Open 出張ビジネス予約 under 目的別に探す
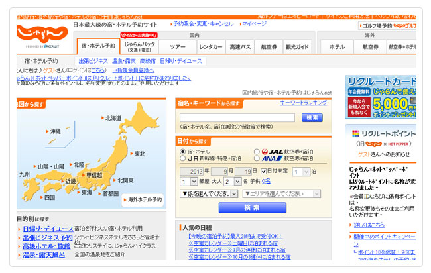The height and width of the screenshot is (273, 431). [48, 237]
